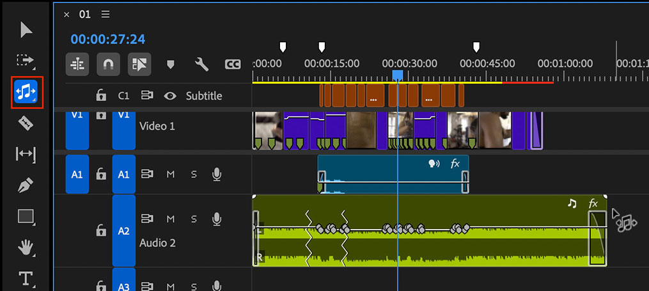Image resolution: width=649 pixels, height=291 pixels.
Task: Open the 01 sequence panel menu
Action: [106, 15]
